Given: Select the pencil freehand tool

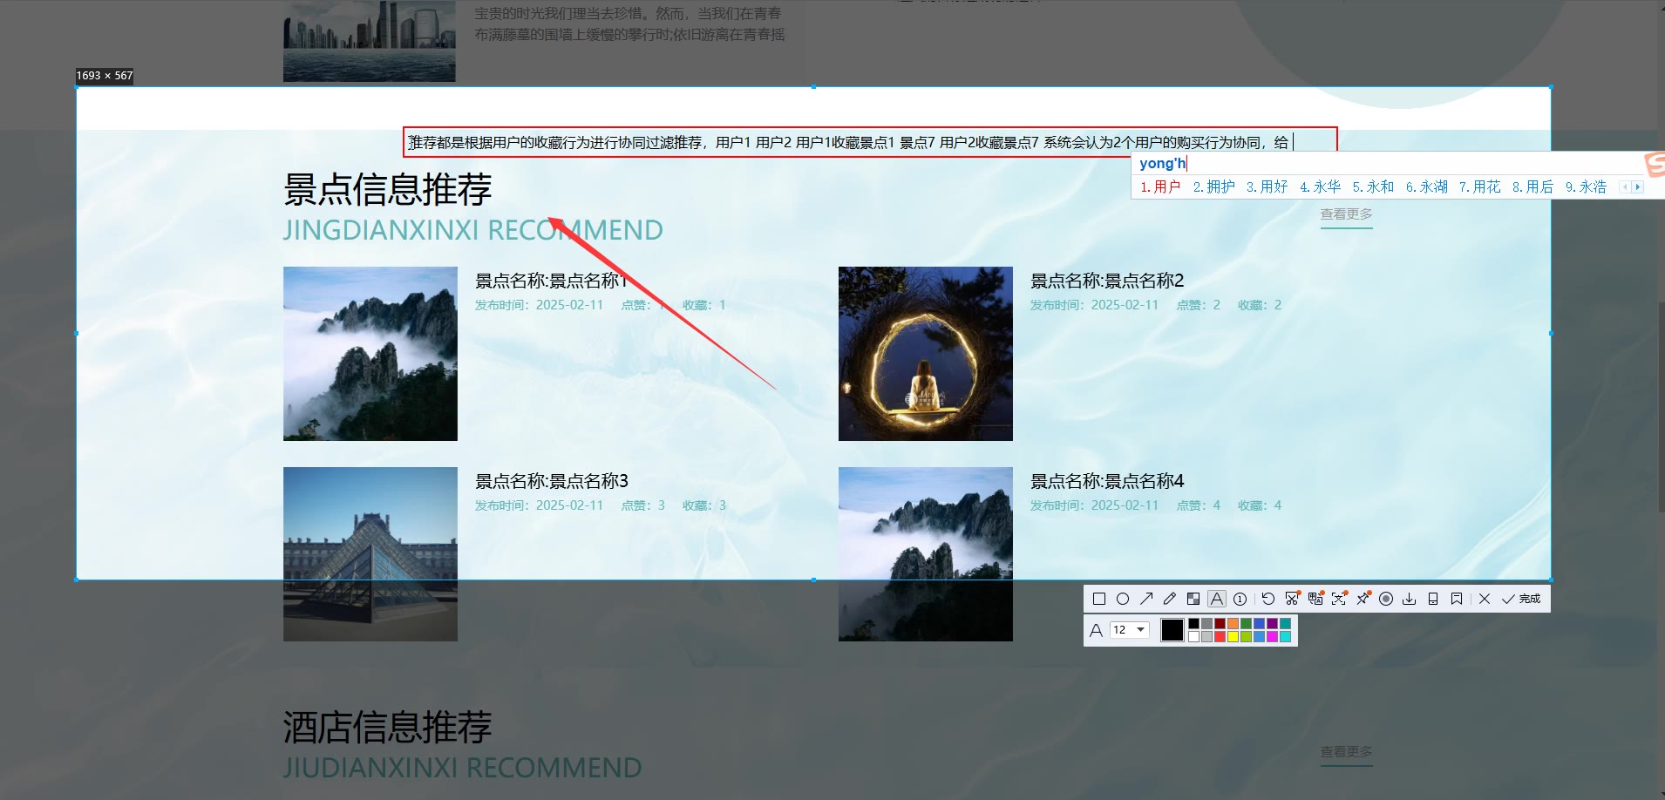Looking at the screenshot, I should [x=1170, y=599].
